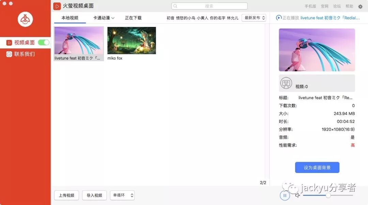Click the 愤怒的小鸟 tag
This screenshot has height=205, width=368.
point(185,18)
